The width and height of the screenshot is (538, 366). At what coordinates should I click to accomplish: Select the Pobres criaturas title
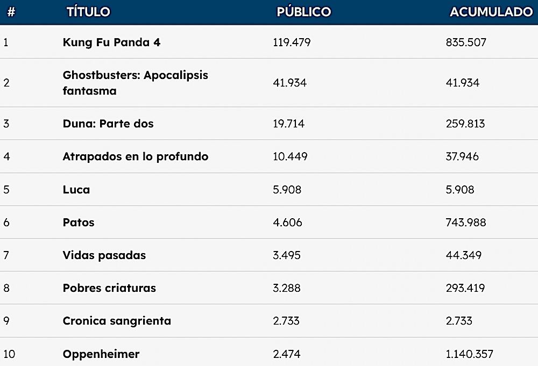[x=109, y=288]
